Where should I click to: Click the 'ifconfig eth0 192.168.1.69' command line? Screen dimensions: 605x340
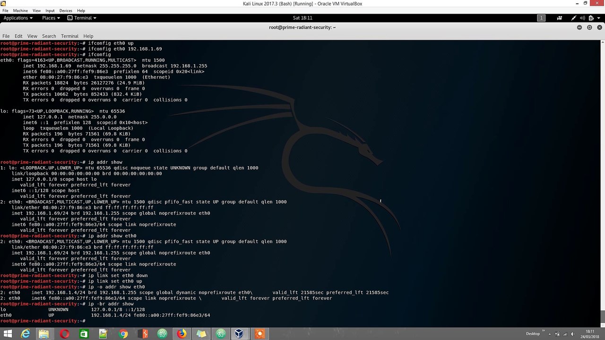click(81, 49)
